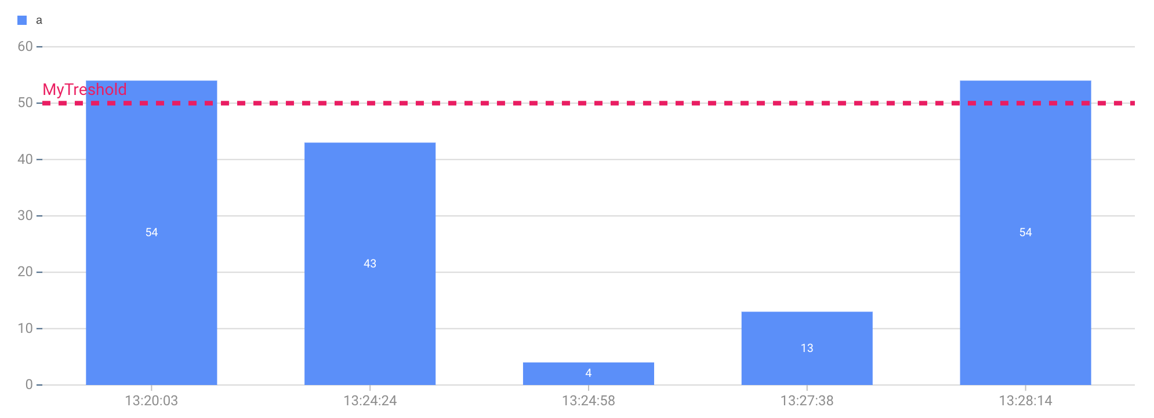
Task: Select the 10 value on y-axis
Action: click(25, 328)
